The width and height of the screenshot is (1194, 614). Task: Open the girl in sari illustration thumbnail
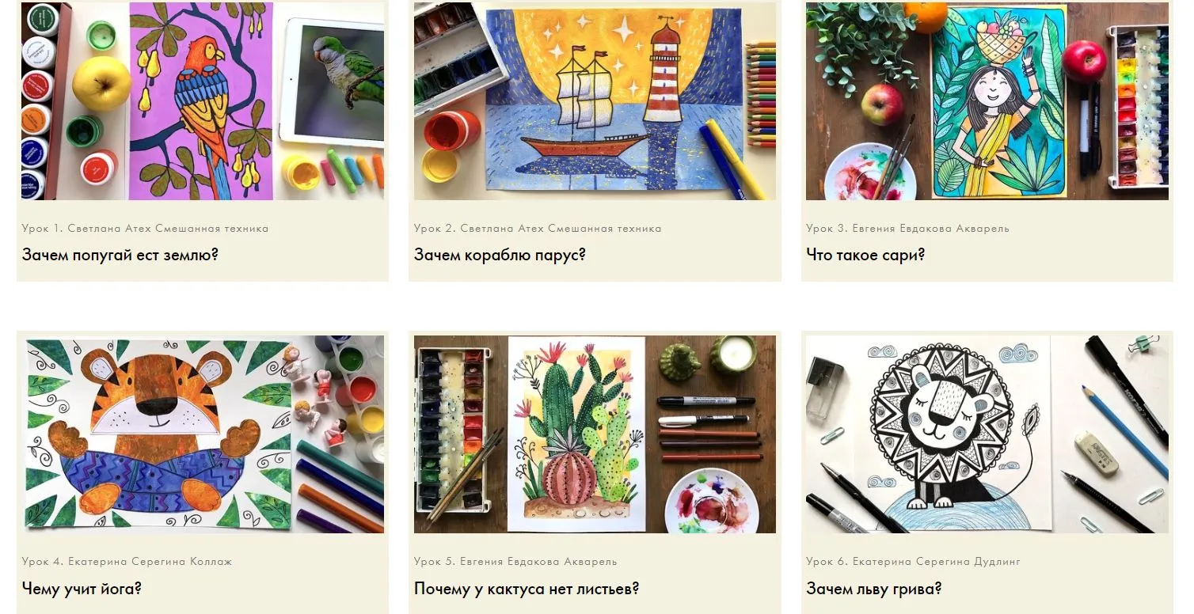pyautogui.click(x=987, y=100)
